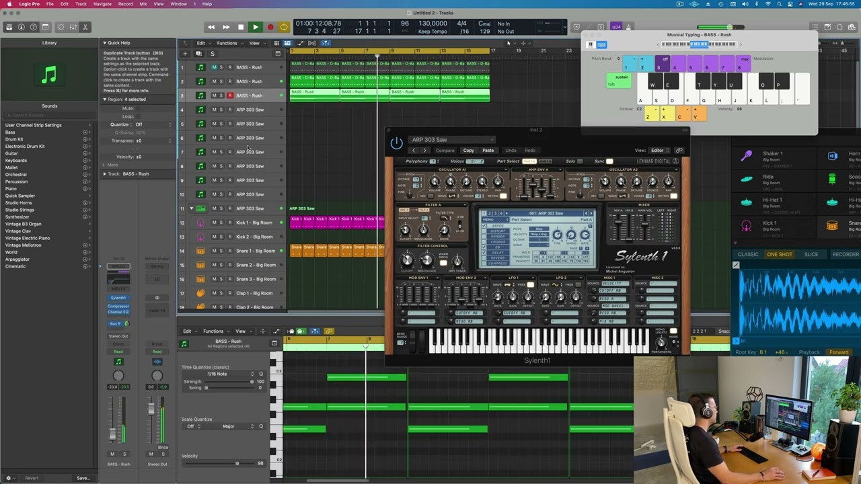Collapse the Region: 4 selected section
The width and height of the screenshot is (861, 484).
pos(105,99)
